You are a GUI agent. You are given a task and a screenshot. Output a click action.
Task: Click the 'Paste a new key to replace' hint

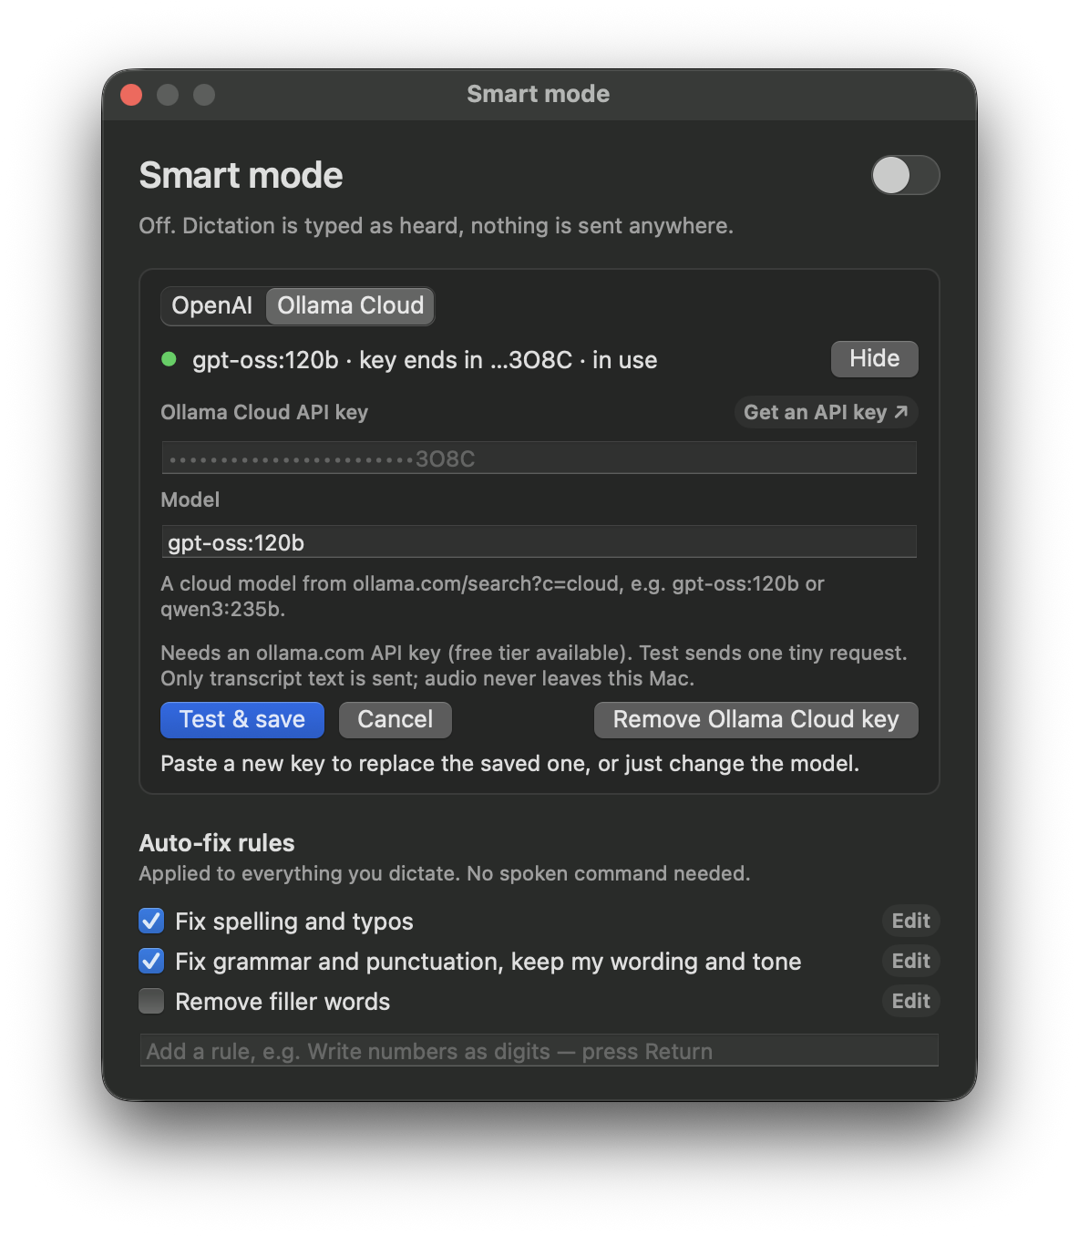510,763
